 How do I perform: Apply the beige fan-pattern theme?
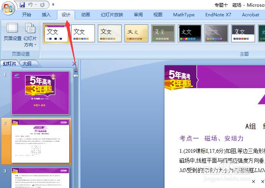pyautogui.click(x=109, y=33)
